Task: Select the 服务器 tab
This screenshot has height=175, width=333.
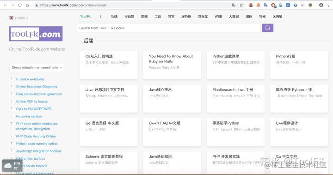Action: [x=186, y=17]
